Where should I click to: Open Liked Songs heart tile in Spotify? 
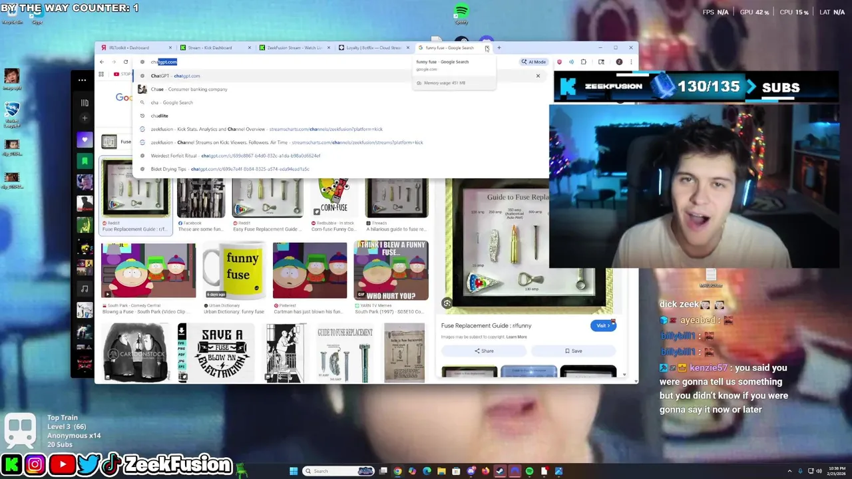(85, 140)
